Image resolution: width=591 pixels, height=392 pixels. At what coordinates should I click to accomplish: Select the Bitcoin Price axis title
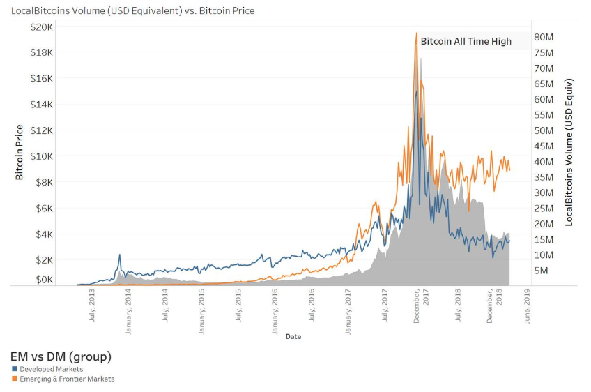[x=20, y=152]
